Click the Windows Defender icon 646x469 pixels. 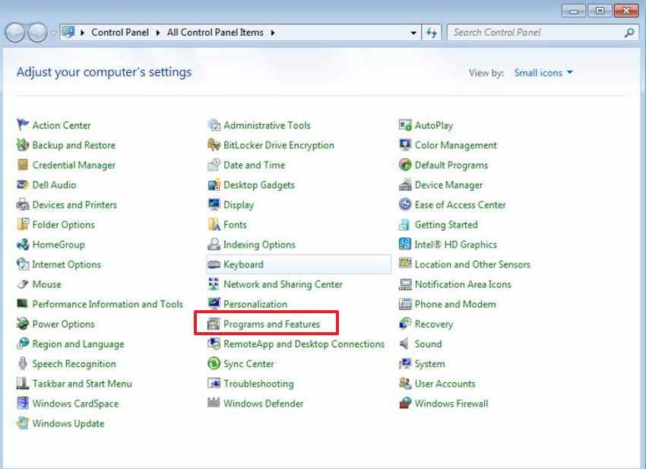coord(214,403)
